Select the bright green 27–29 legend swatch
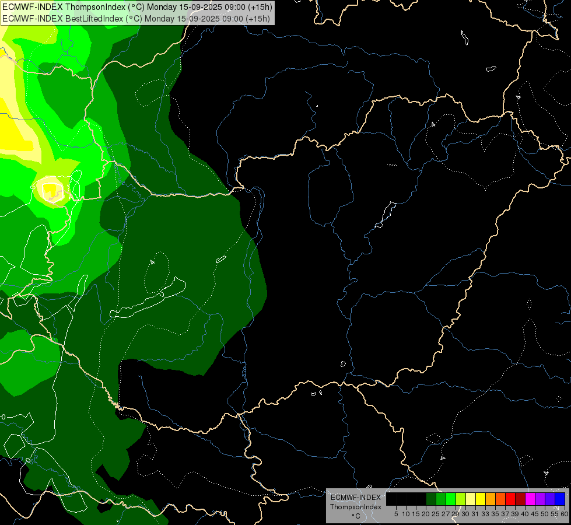This screenshot has width=571, height=525. tap(451, 499)
